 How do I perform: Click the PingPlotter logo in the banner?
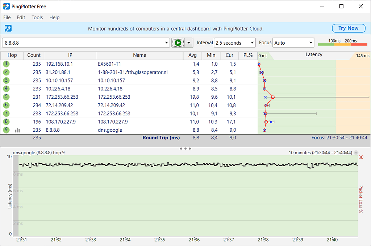8,28
